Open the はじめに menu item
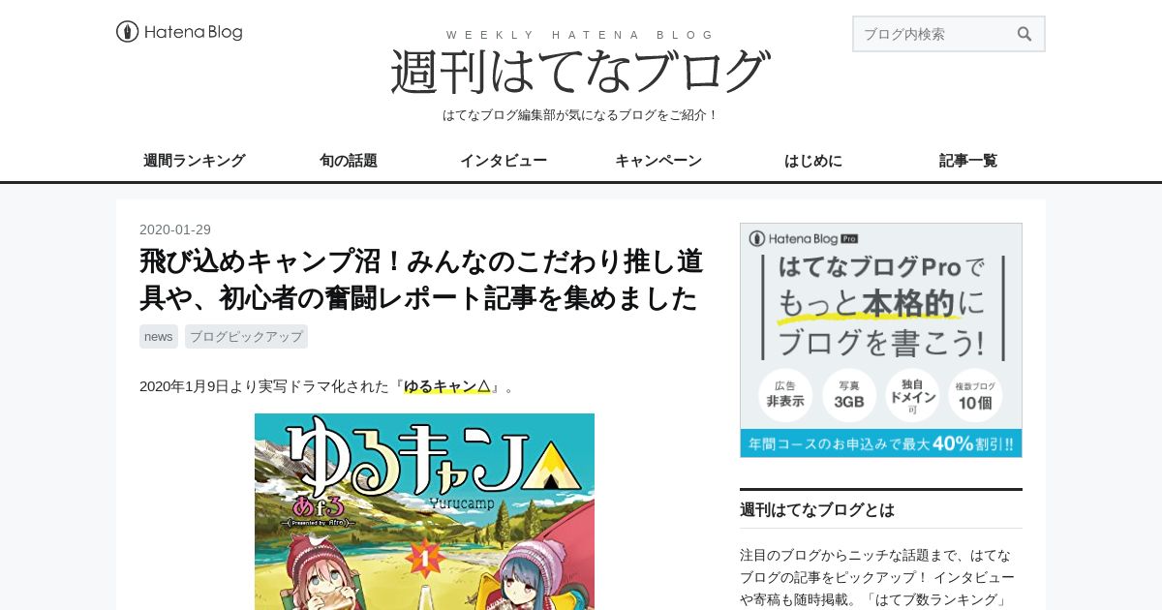1162x610 pixels. (813, 161)
